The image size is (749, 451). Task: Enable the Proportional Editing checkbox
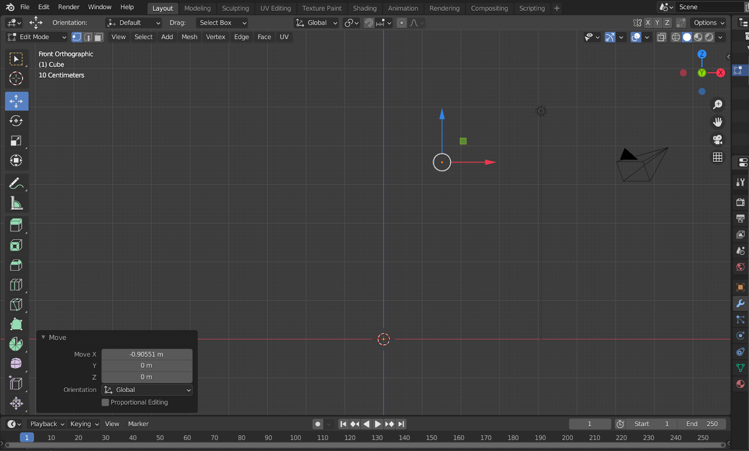click(x=105, y=402)
